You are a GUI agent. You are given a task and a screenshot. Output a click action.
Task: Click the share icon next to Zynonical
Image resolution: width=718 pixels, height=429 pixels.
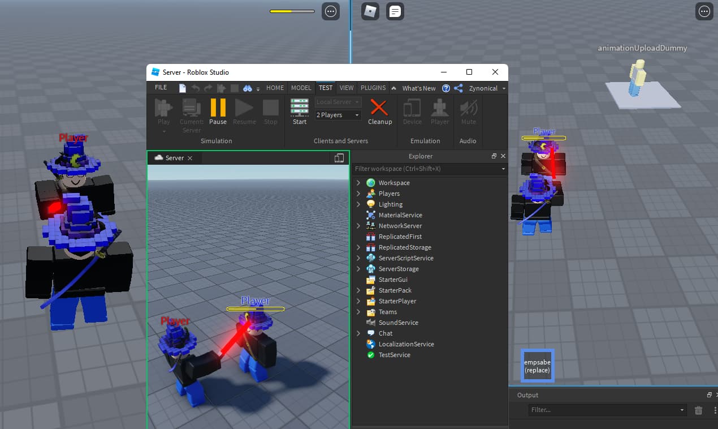tap(459, 88)
